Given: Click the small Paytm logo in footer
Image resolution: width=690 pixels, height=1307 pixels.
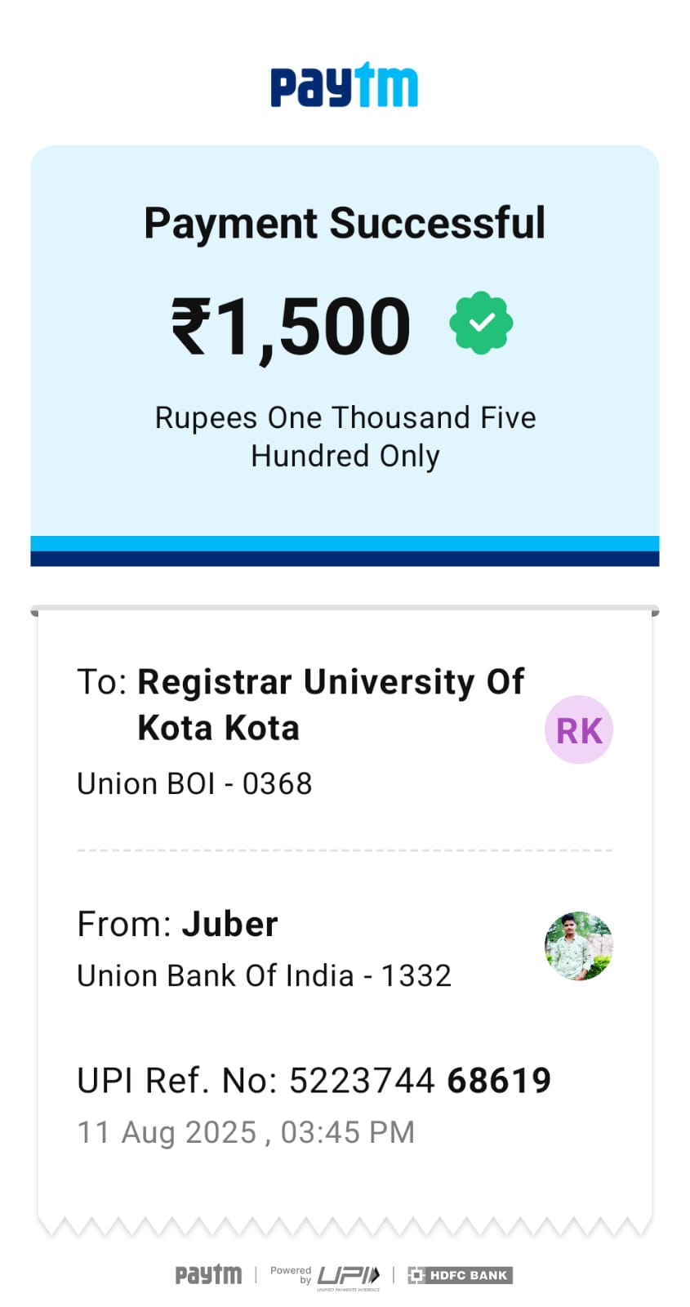Looking at the screenshot, I should tap(208, 1274).
